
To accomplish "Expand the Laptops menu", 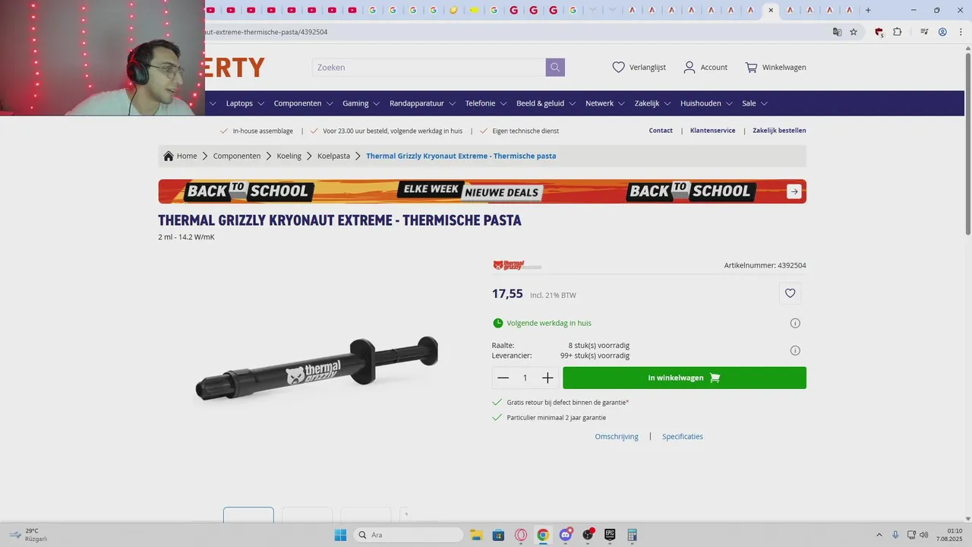I will click(245, 103).
